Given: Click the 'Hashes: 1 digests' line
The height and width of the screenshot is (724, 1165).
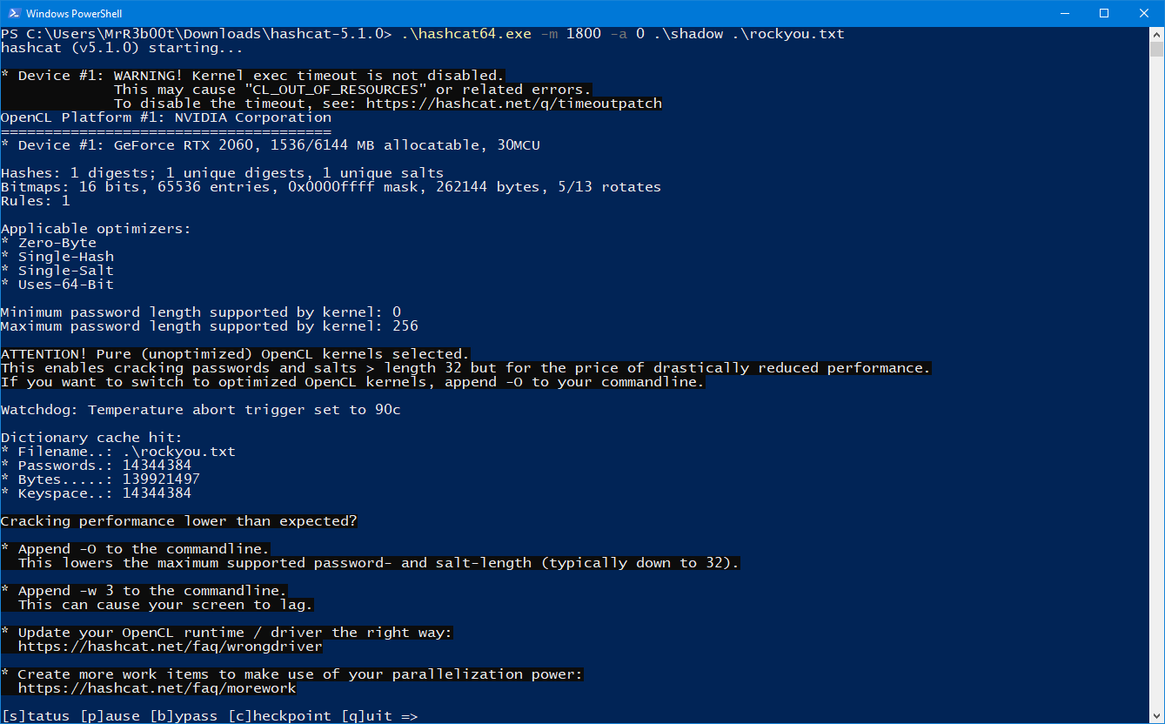Looking at the screenshot, I should [x=223, y=173].
